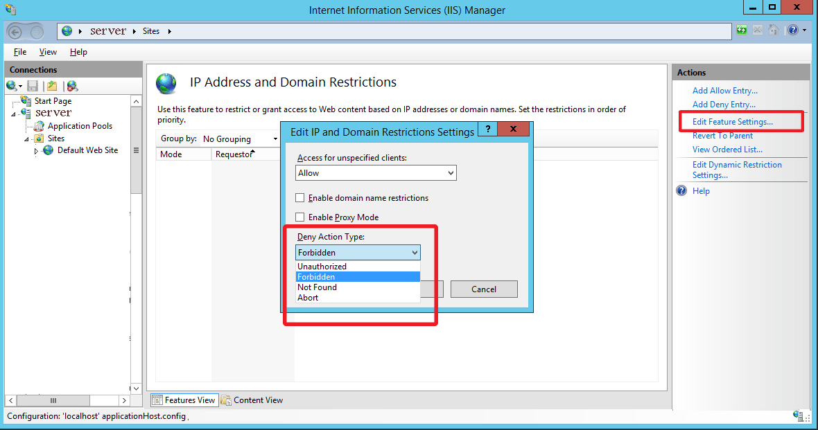This screenshot has height=430, width=818.
Task: Click the Connections horizontal scroll left arrow
Action: coord(11,400)
